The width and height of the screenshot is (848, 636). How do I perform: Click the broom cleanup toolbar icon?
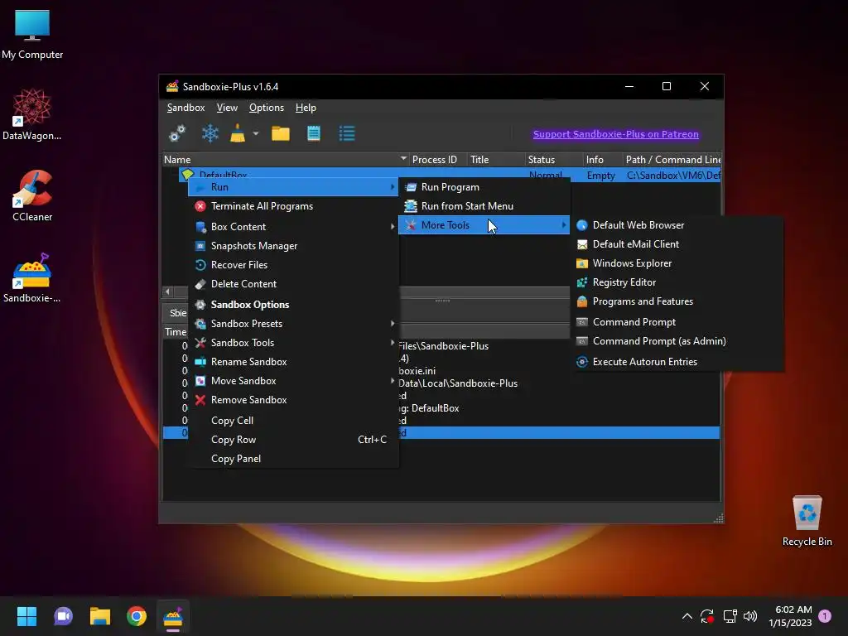coord(238,133)
